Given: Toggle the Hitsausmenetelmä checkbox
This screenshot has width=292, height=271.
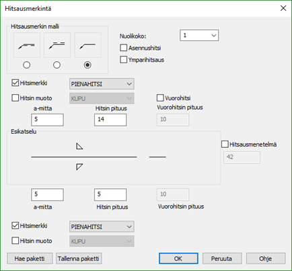Looking at the screenshot, I should point(225,144).
